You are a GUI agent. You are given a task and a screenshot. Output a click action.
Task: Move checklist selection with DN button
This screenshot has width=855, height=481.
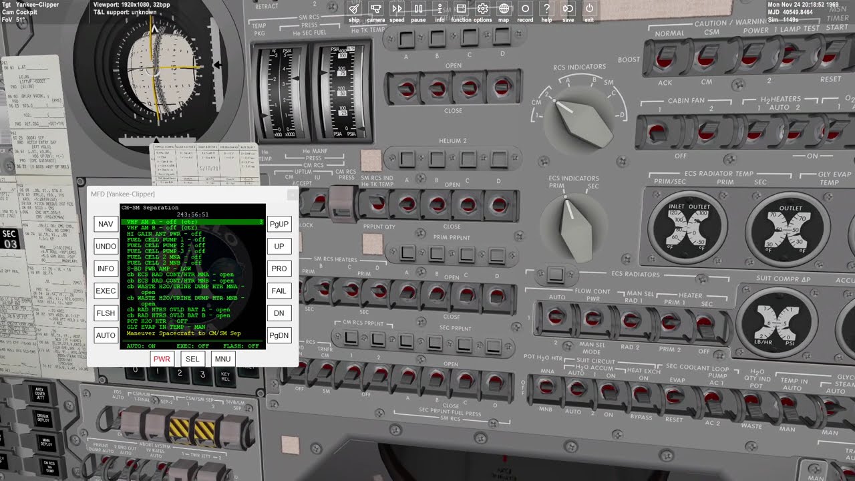(x=279, y=313)
